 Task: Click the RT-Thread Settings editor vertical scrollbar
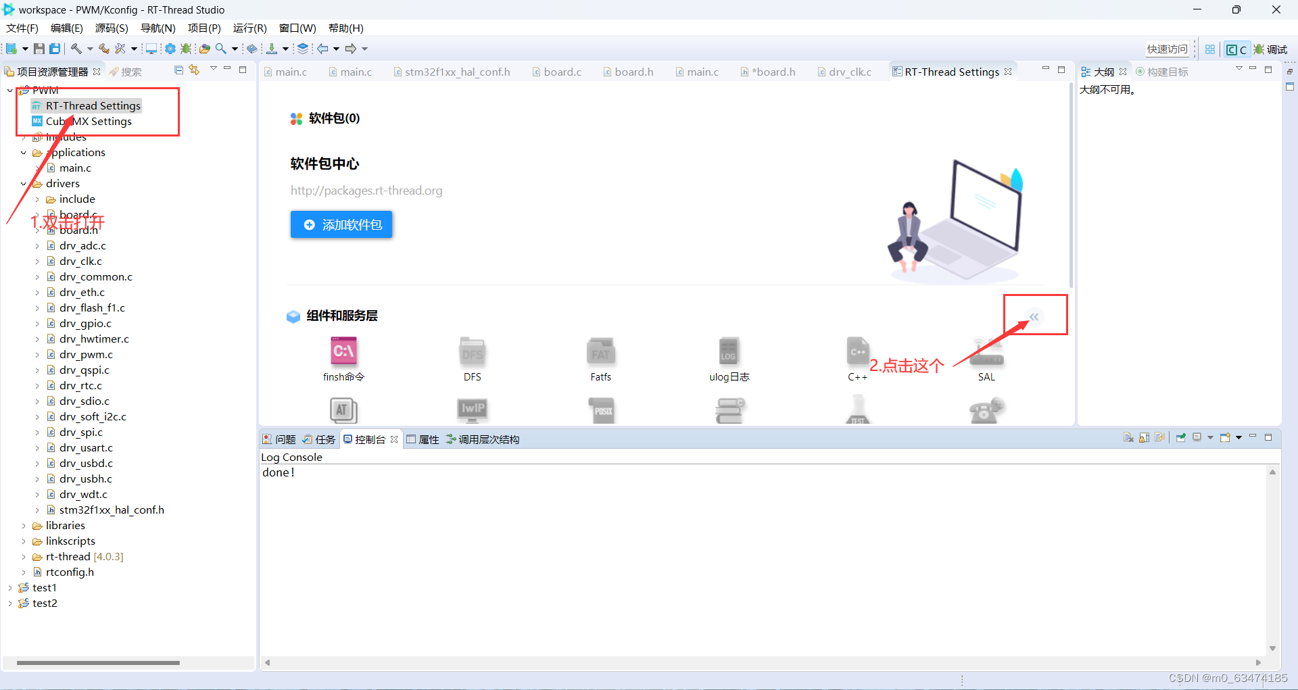click(x=1071, y=184)
